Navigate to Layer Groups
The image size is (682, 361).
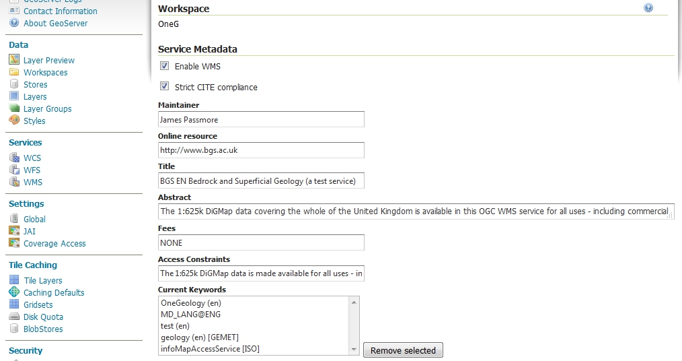tap(47, 109)
